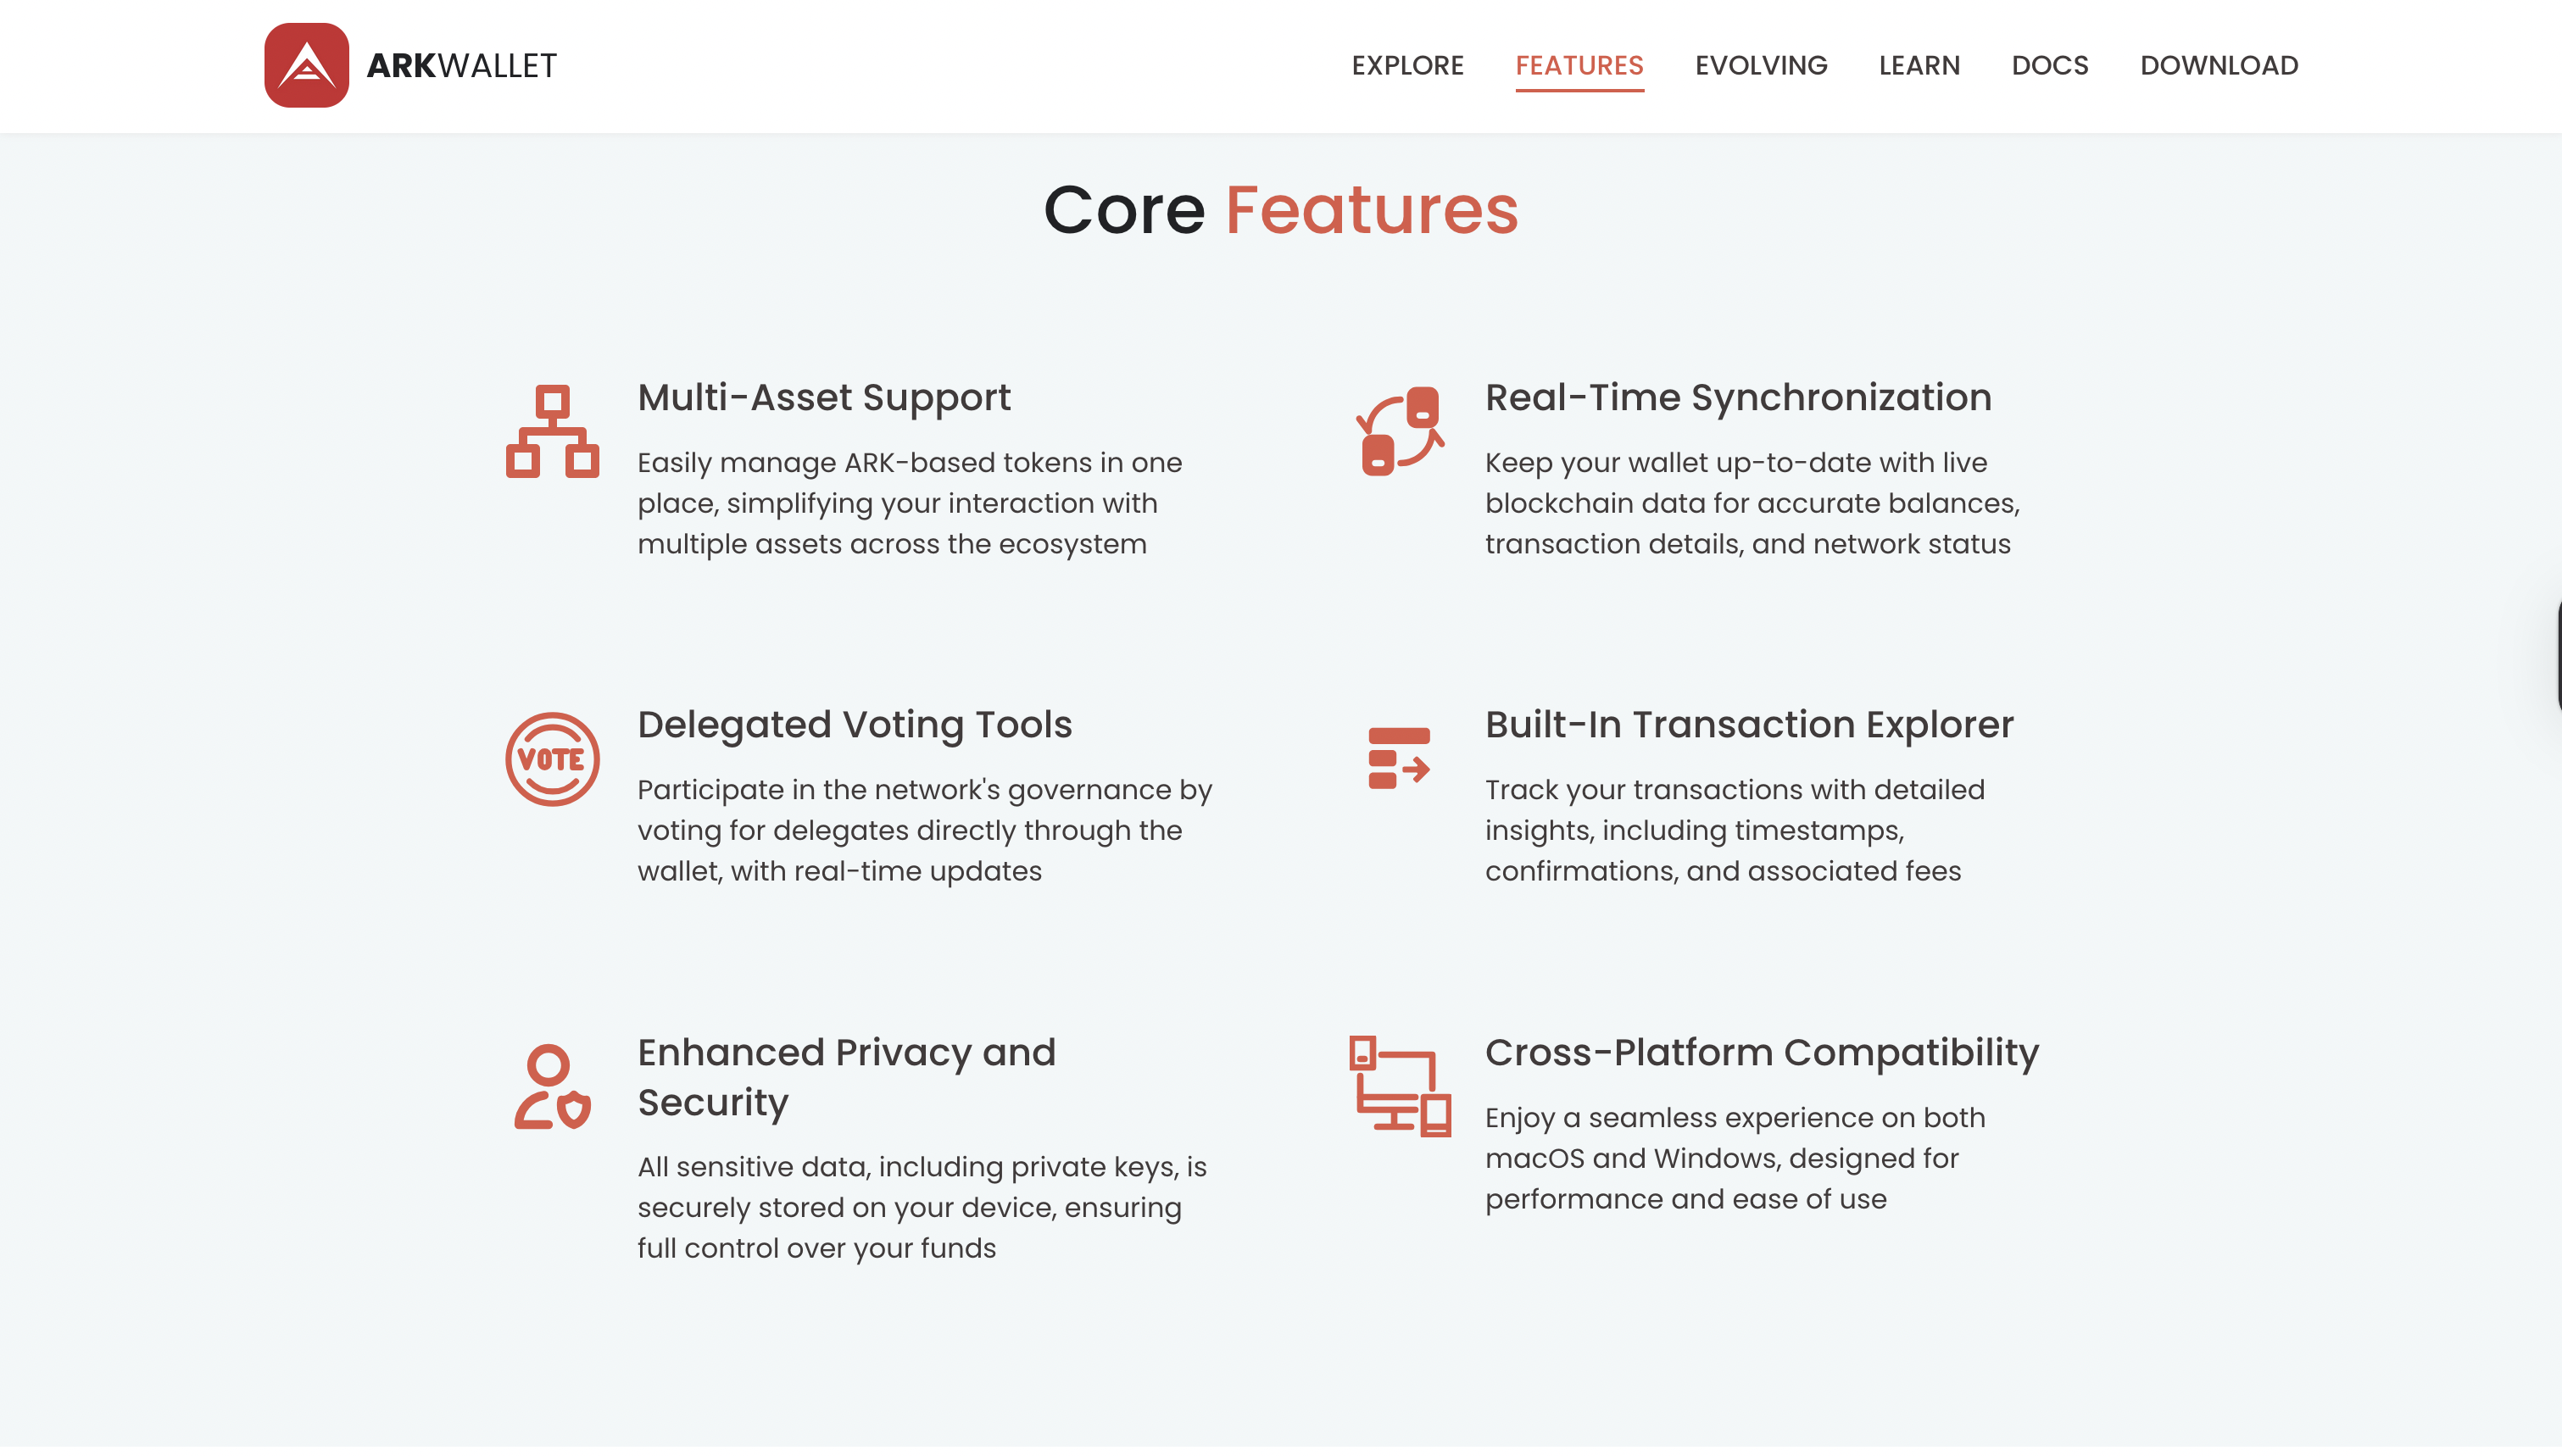The width and height of the screenshot is (2562, 1456).
Task: Open the EXPLORE navigation item
Action: (x=1407, y=65)
